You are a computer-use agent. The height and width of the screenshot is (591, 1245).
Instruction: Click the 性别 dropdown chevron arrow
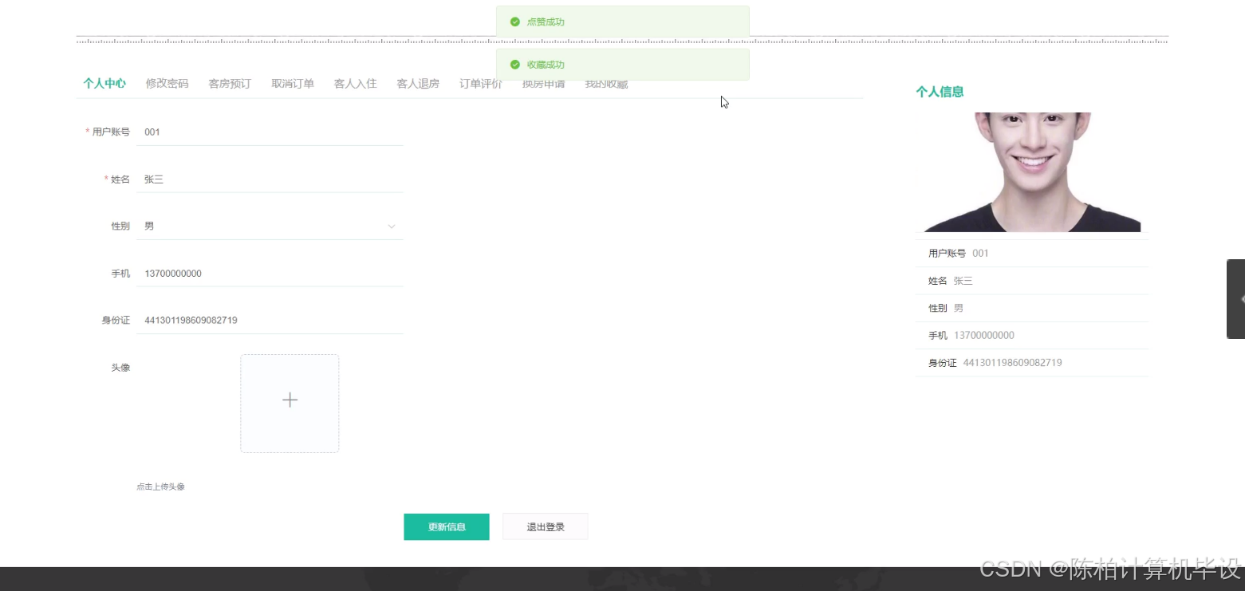point(392,227)
